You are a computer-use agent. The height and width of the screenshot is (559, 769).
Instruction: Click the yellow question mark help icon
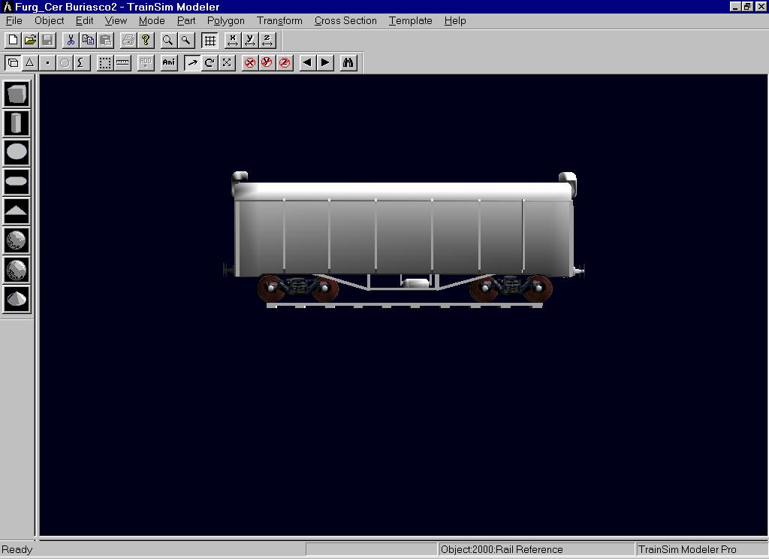coord(146,40)
